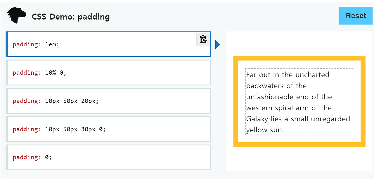Screen dimensions: 374x179
Task: Choose the 'padding: 10% 0;' example
Action: point(108,73)
